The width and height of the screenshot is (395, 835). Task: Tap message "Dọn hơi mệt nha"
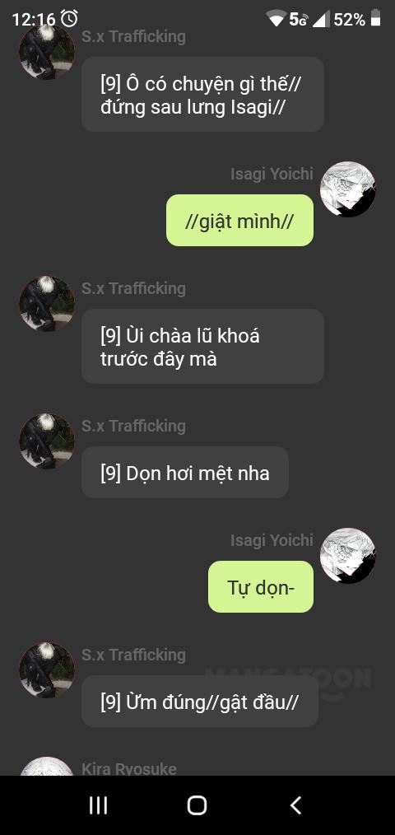click(x=184, y=473)
